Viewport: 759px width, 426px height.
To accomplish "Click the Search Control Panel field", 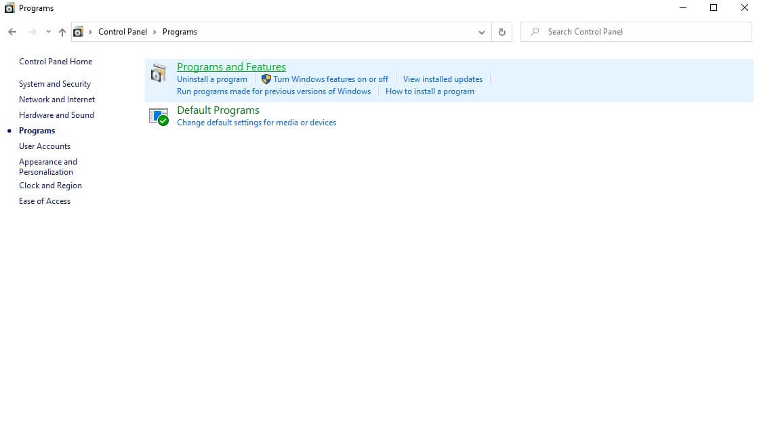I will click(636, 32).
